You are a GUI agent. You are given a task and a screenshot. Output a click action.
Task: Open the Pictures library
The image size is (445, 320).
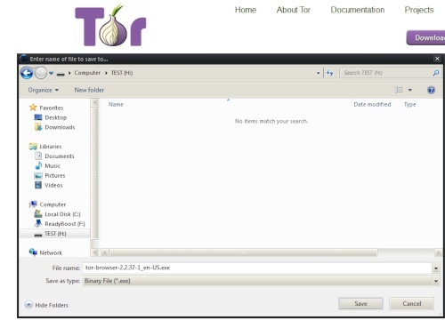55,176
